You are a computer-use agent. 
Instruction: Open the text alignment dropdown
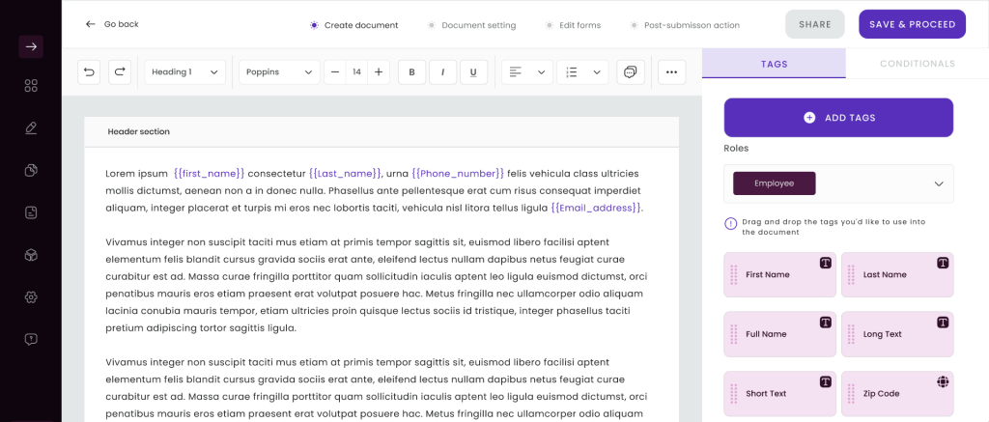click(x=526, y=72)
